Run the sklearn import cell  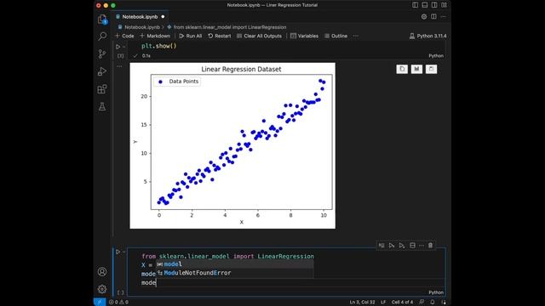[x=118, y=252]
